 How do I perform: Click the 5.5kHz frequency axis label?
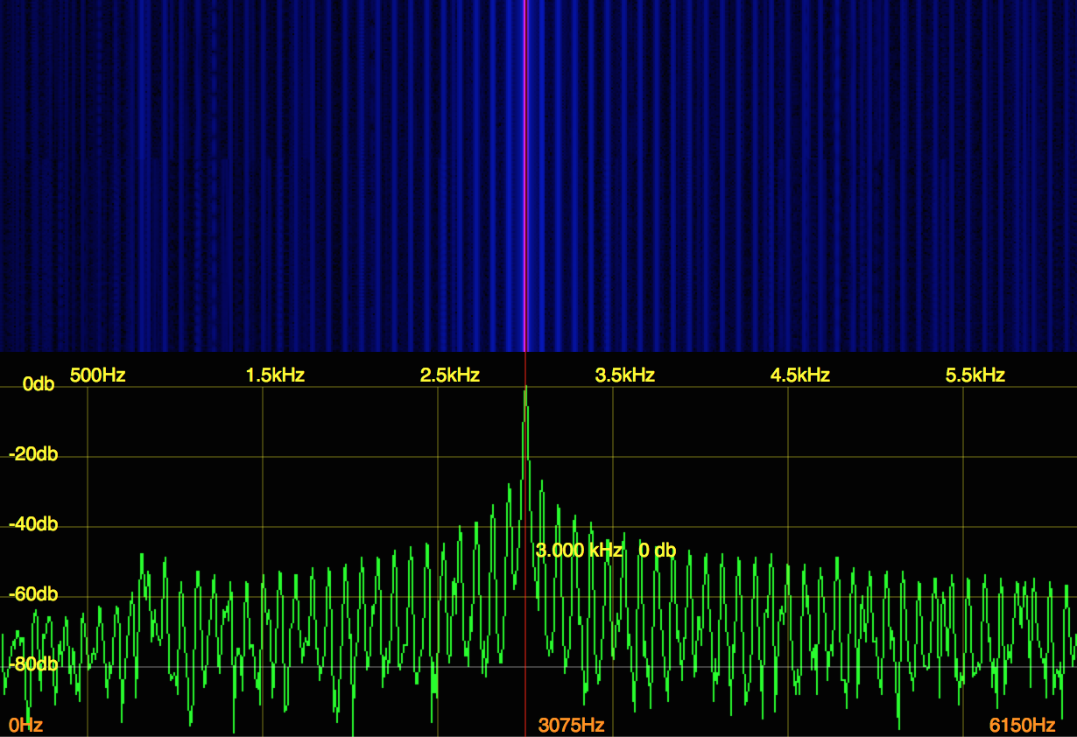click(975, 376)
